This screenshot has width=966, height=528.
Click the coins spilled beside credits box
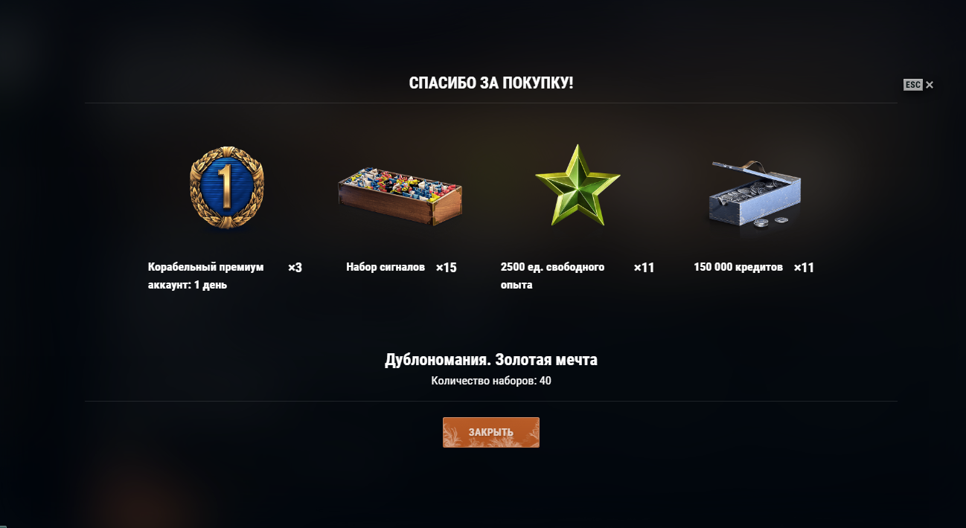(x=770, y=221)
